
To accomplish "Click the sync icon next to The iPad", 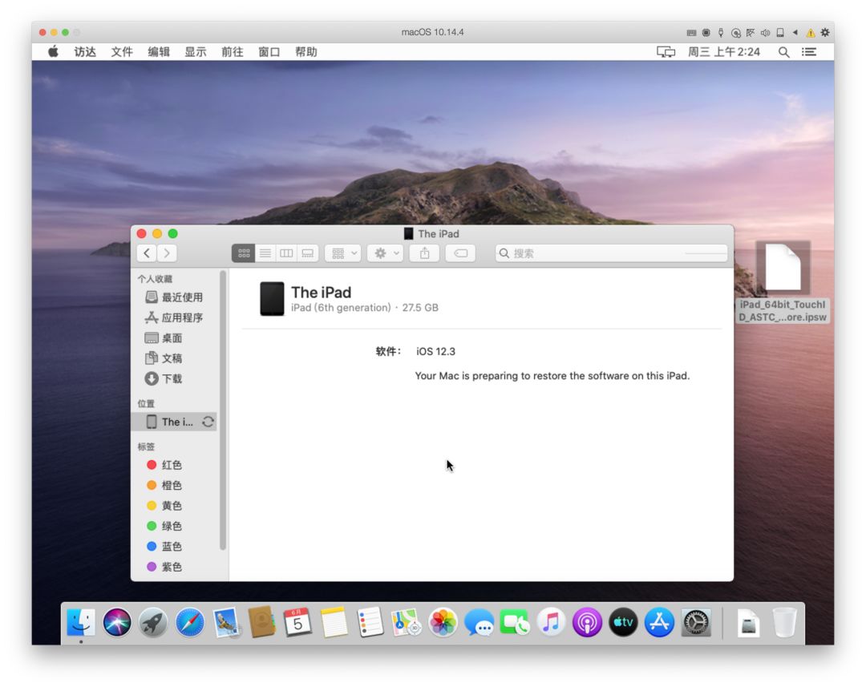I will (x=208, y=422).
